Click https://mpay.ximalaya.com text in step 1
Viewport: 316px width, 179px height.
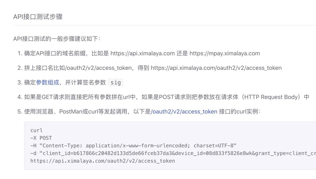click(225, 53)
